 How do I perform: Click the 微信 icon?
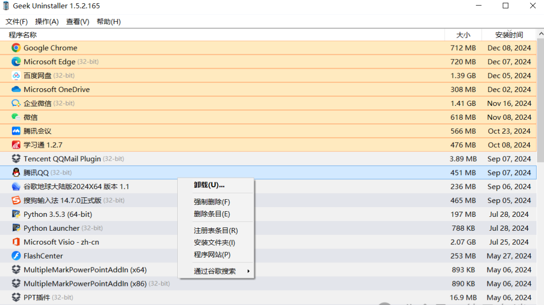click(16, 117)
